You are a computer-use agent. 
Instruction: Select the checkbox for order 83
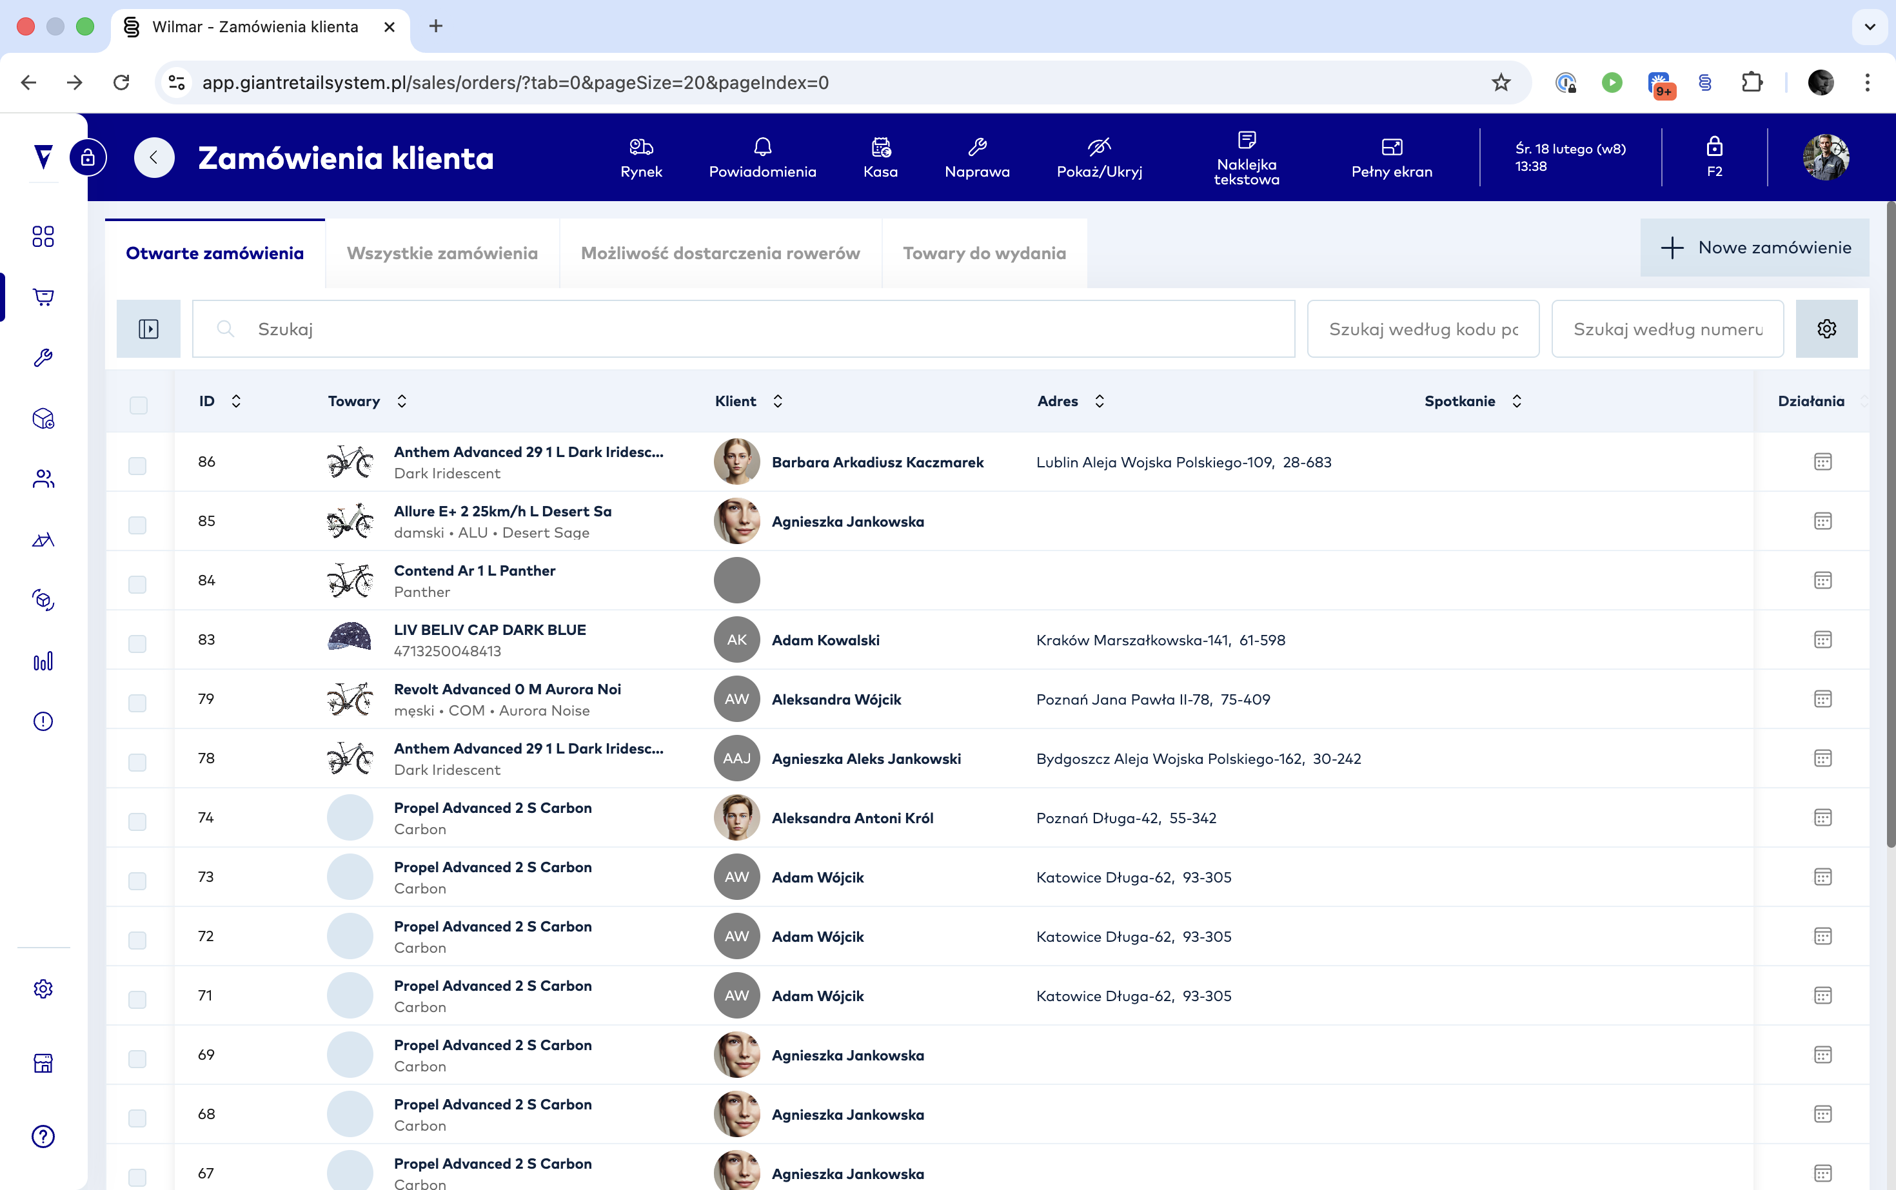(138, 644)
